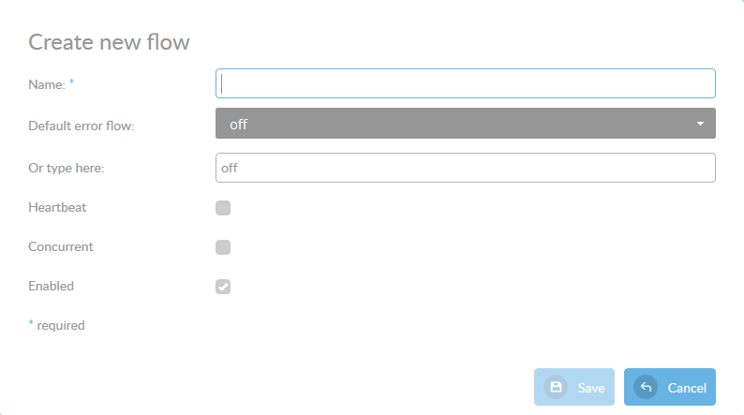Uncheck the Enabled checkbox

[223, 287]
